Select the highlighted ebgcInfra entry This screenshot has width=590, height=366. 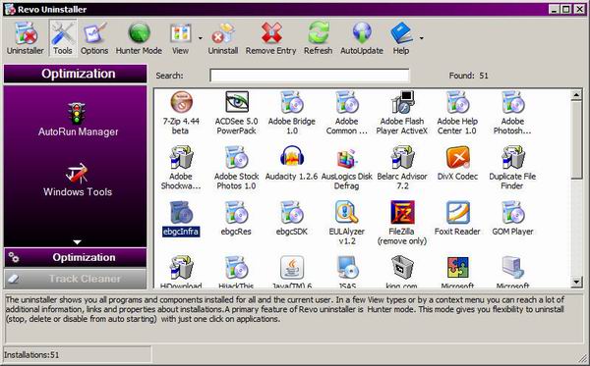pos(181,219)
